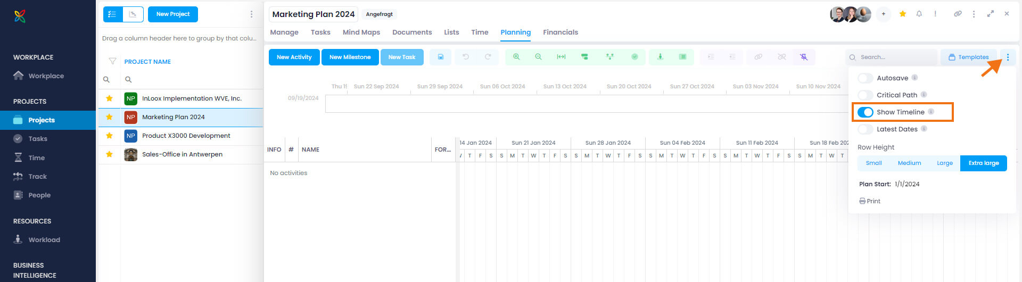
Task: Click the exclamation mark priority icon
Action: coord(935,14)
